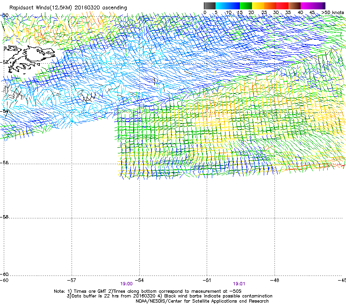Click the '20160320 ascending' title text
The width and height of the screenshot is (346, 304).
(x=101, y=8)
